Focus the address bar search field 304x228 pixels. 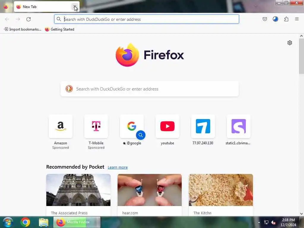click(147, 19)
